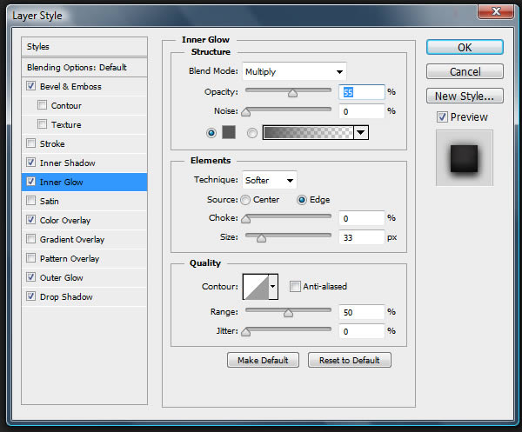
Task: Click Reset to Default button
Action: click(x=350, y=360)
